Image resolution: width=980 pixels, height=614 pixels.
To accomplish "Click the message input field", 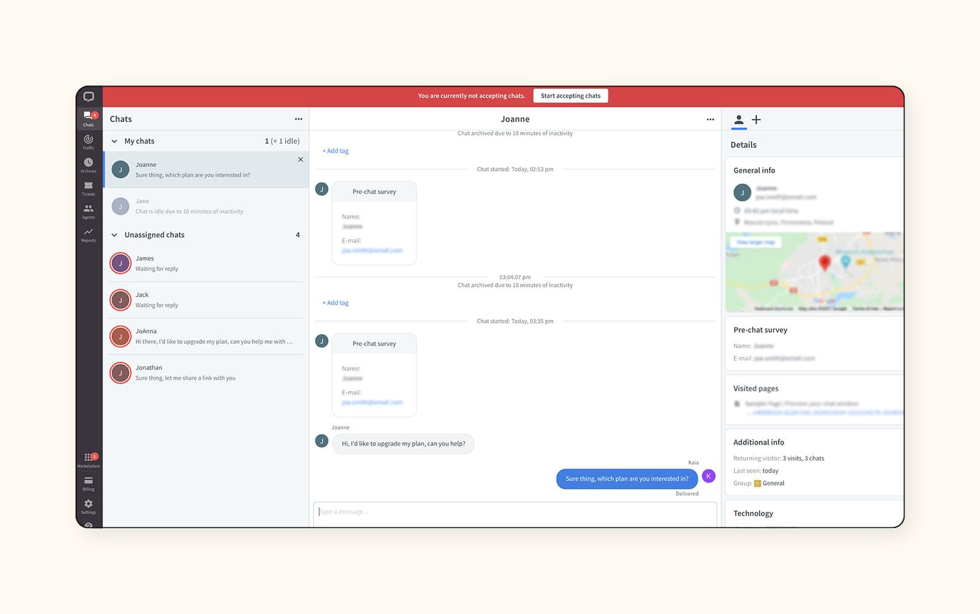I will [515, 514].
